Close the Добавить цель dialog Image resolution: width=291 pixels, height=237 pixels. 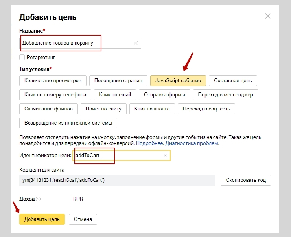click(268, 16)
